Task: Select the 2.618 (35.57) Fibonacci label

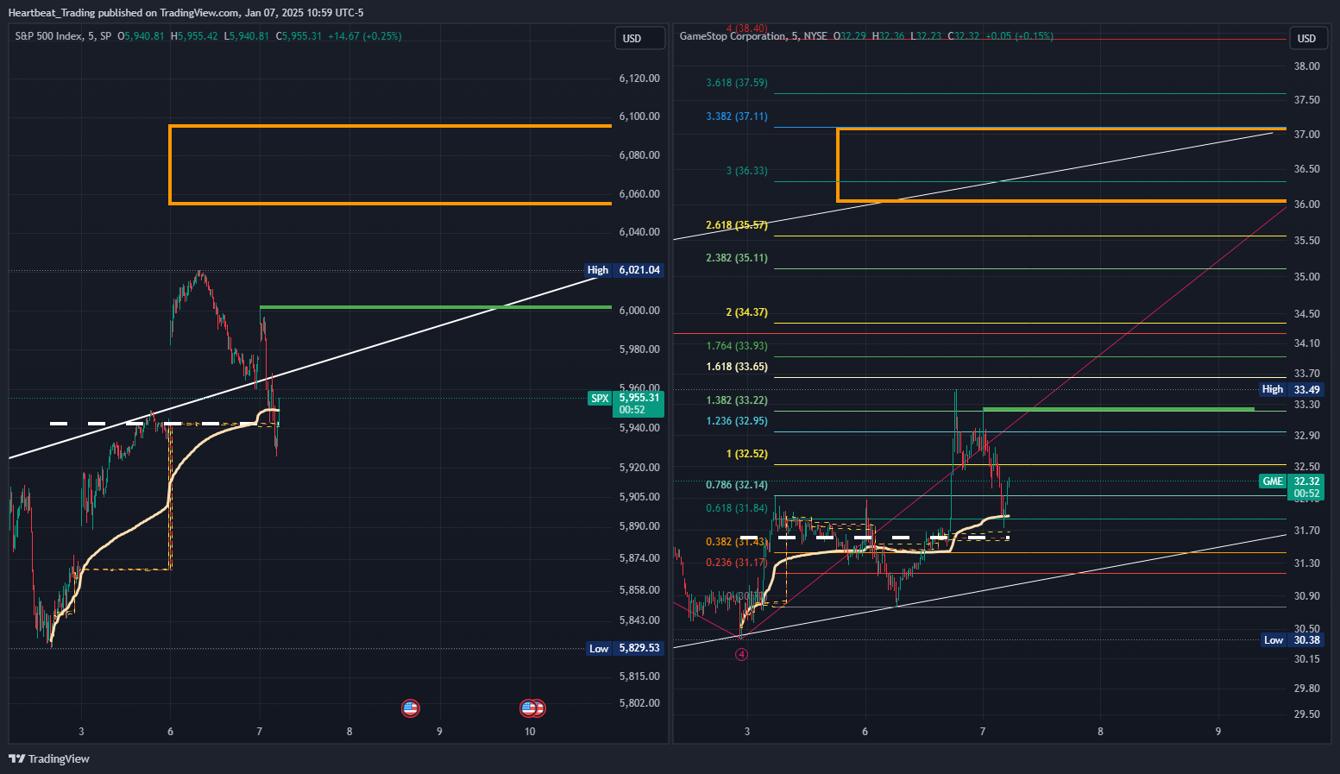Action: [x=737, y=225]
